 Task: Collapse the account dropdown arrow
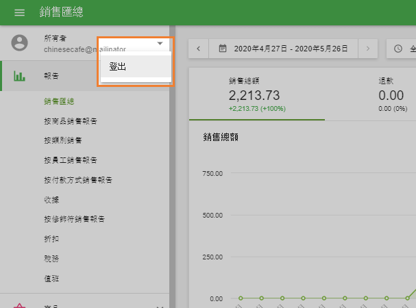tap(160, 43)
